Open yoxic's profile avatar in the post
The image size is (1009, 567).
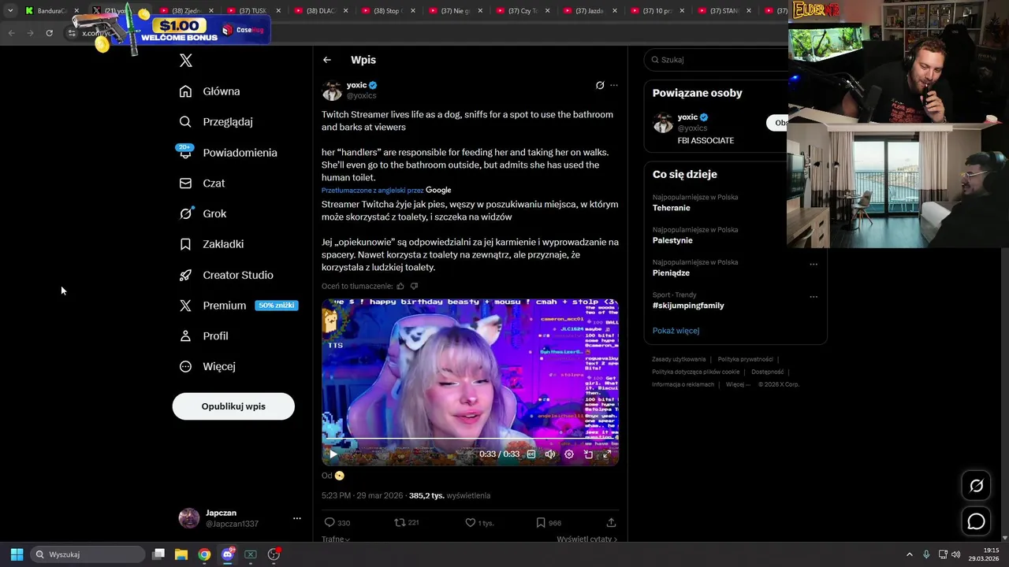click(x=332, y=91)
